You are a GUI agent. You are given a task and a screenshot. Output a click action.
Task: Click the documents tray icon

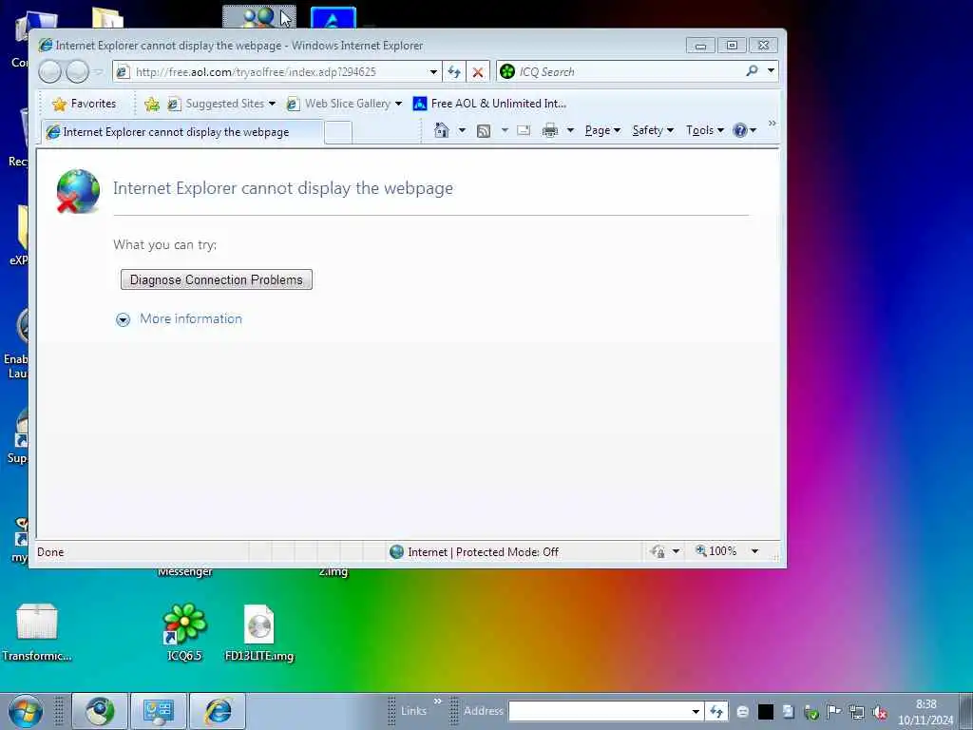pyautogui.click(x=788, y=712)
